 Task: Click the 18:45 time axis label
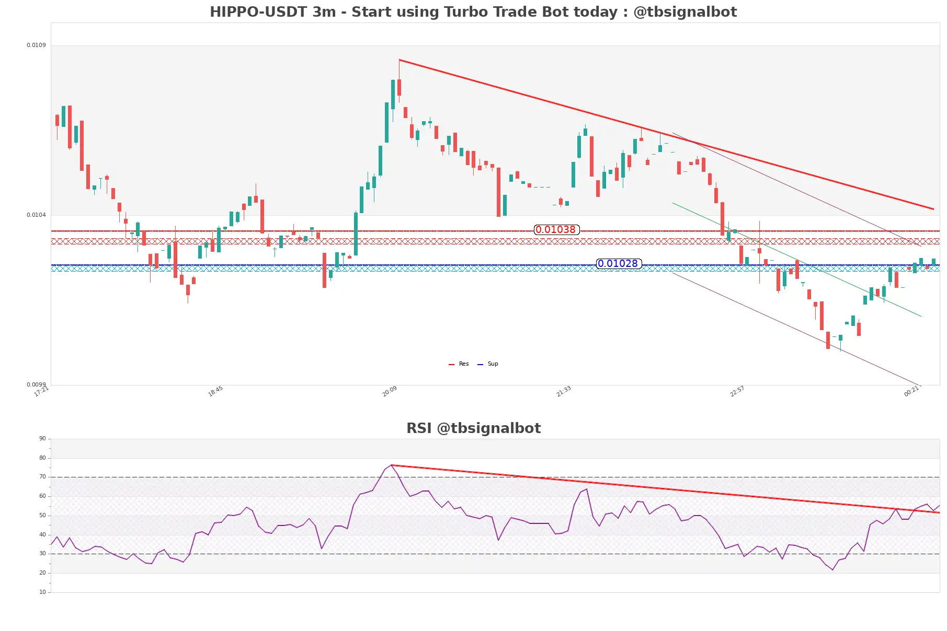pos(215,391)
